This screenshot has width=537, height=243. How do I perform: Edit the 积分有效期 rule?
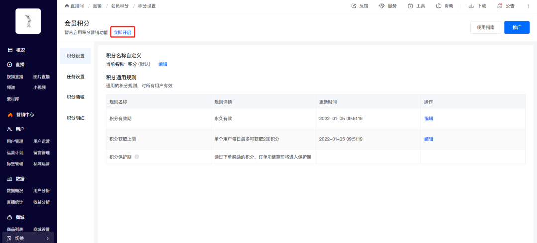click(x=428, y=119)
